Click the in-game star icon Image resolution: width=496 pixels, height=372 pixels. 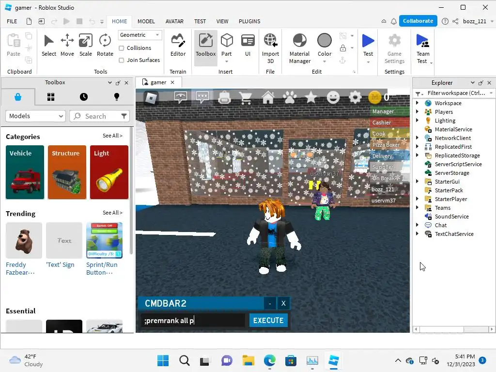(311, 97)
